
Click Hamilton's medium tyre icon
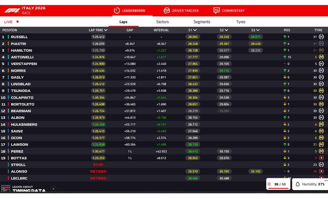[321, 50]
